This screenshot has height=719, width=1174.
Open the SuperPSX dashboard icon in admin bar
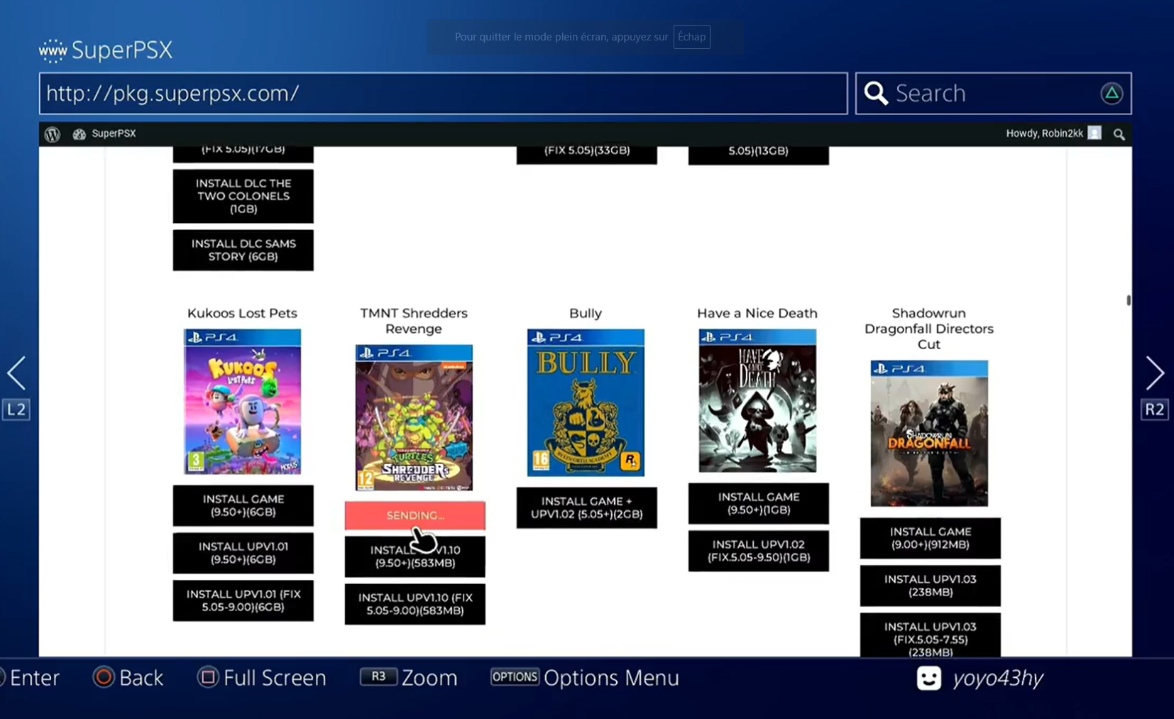(79, 134)
